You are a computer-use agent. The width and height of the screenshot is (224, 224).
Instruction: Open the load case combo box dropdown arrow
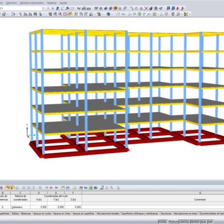coord(43,9)
